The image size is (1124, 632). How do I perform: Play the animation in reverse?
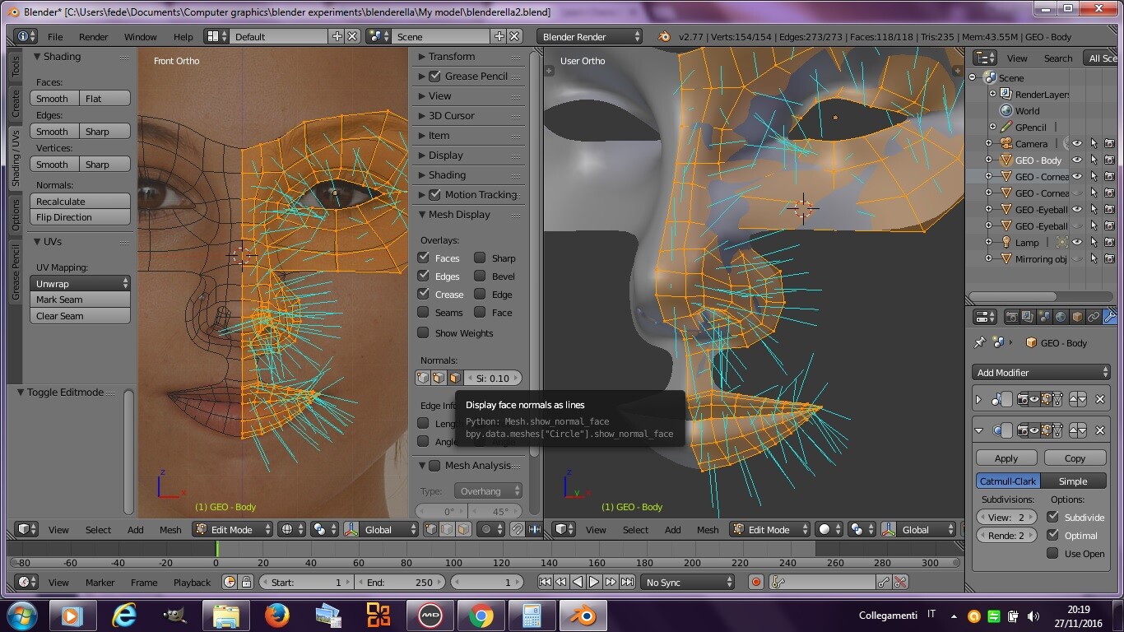coord(578,582)
